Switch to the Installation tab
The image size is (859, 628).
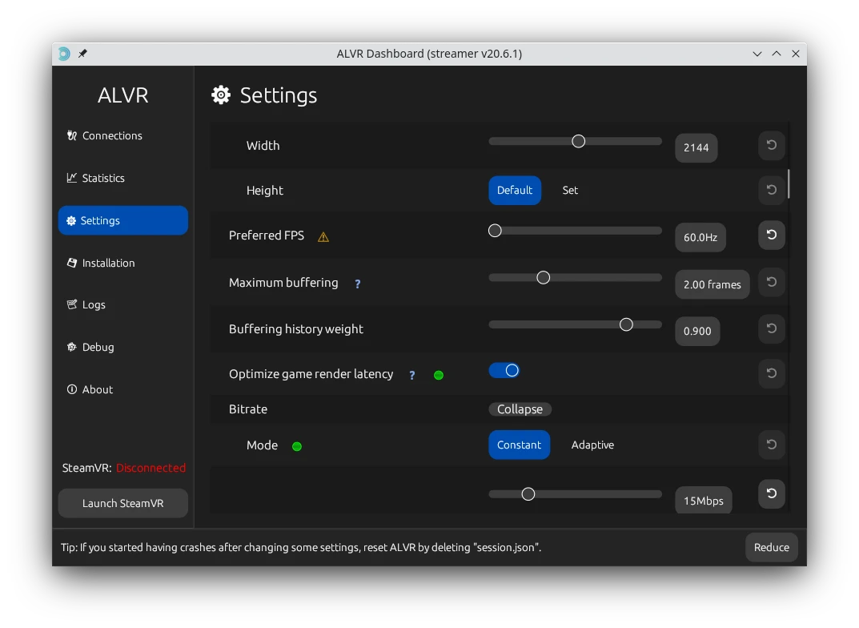[108, 263]
